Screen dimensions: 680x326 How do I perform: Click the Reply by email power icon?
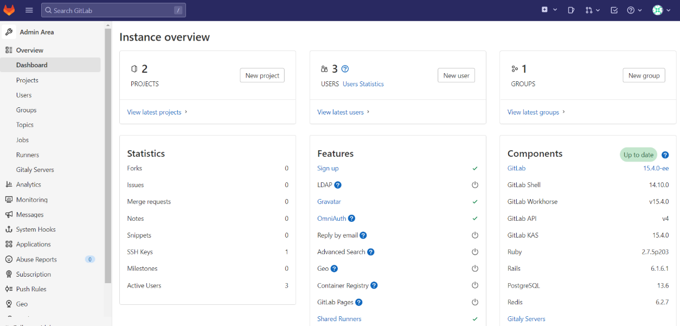475,235
